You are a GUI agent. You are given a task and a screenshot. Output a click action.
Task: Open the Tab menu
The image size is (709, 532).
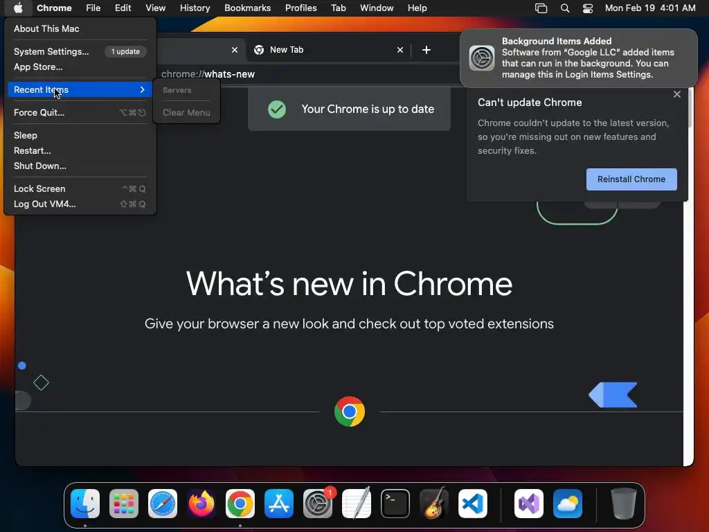pyautogui.click(x=338, y=8)
